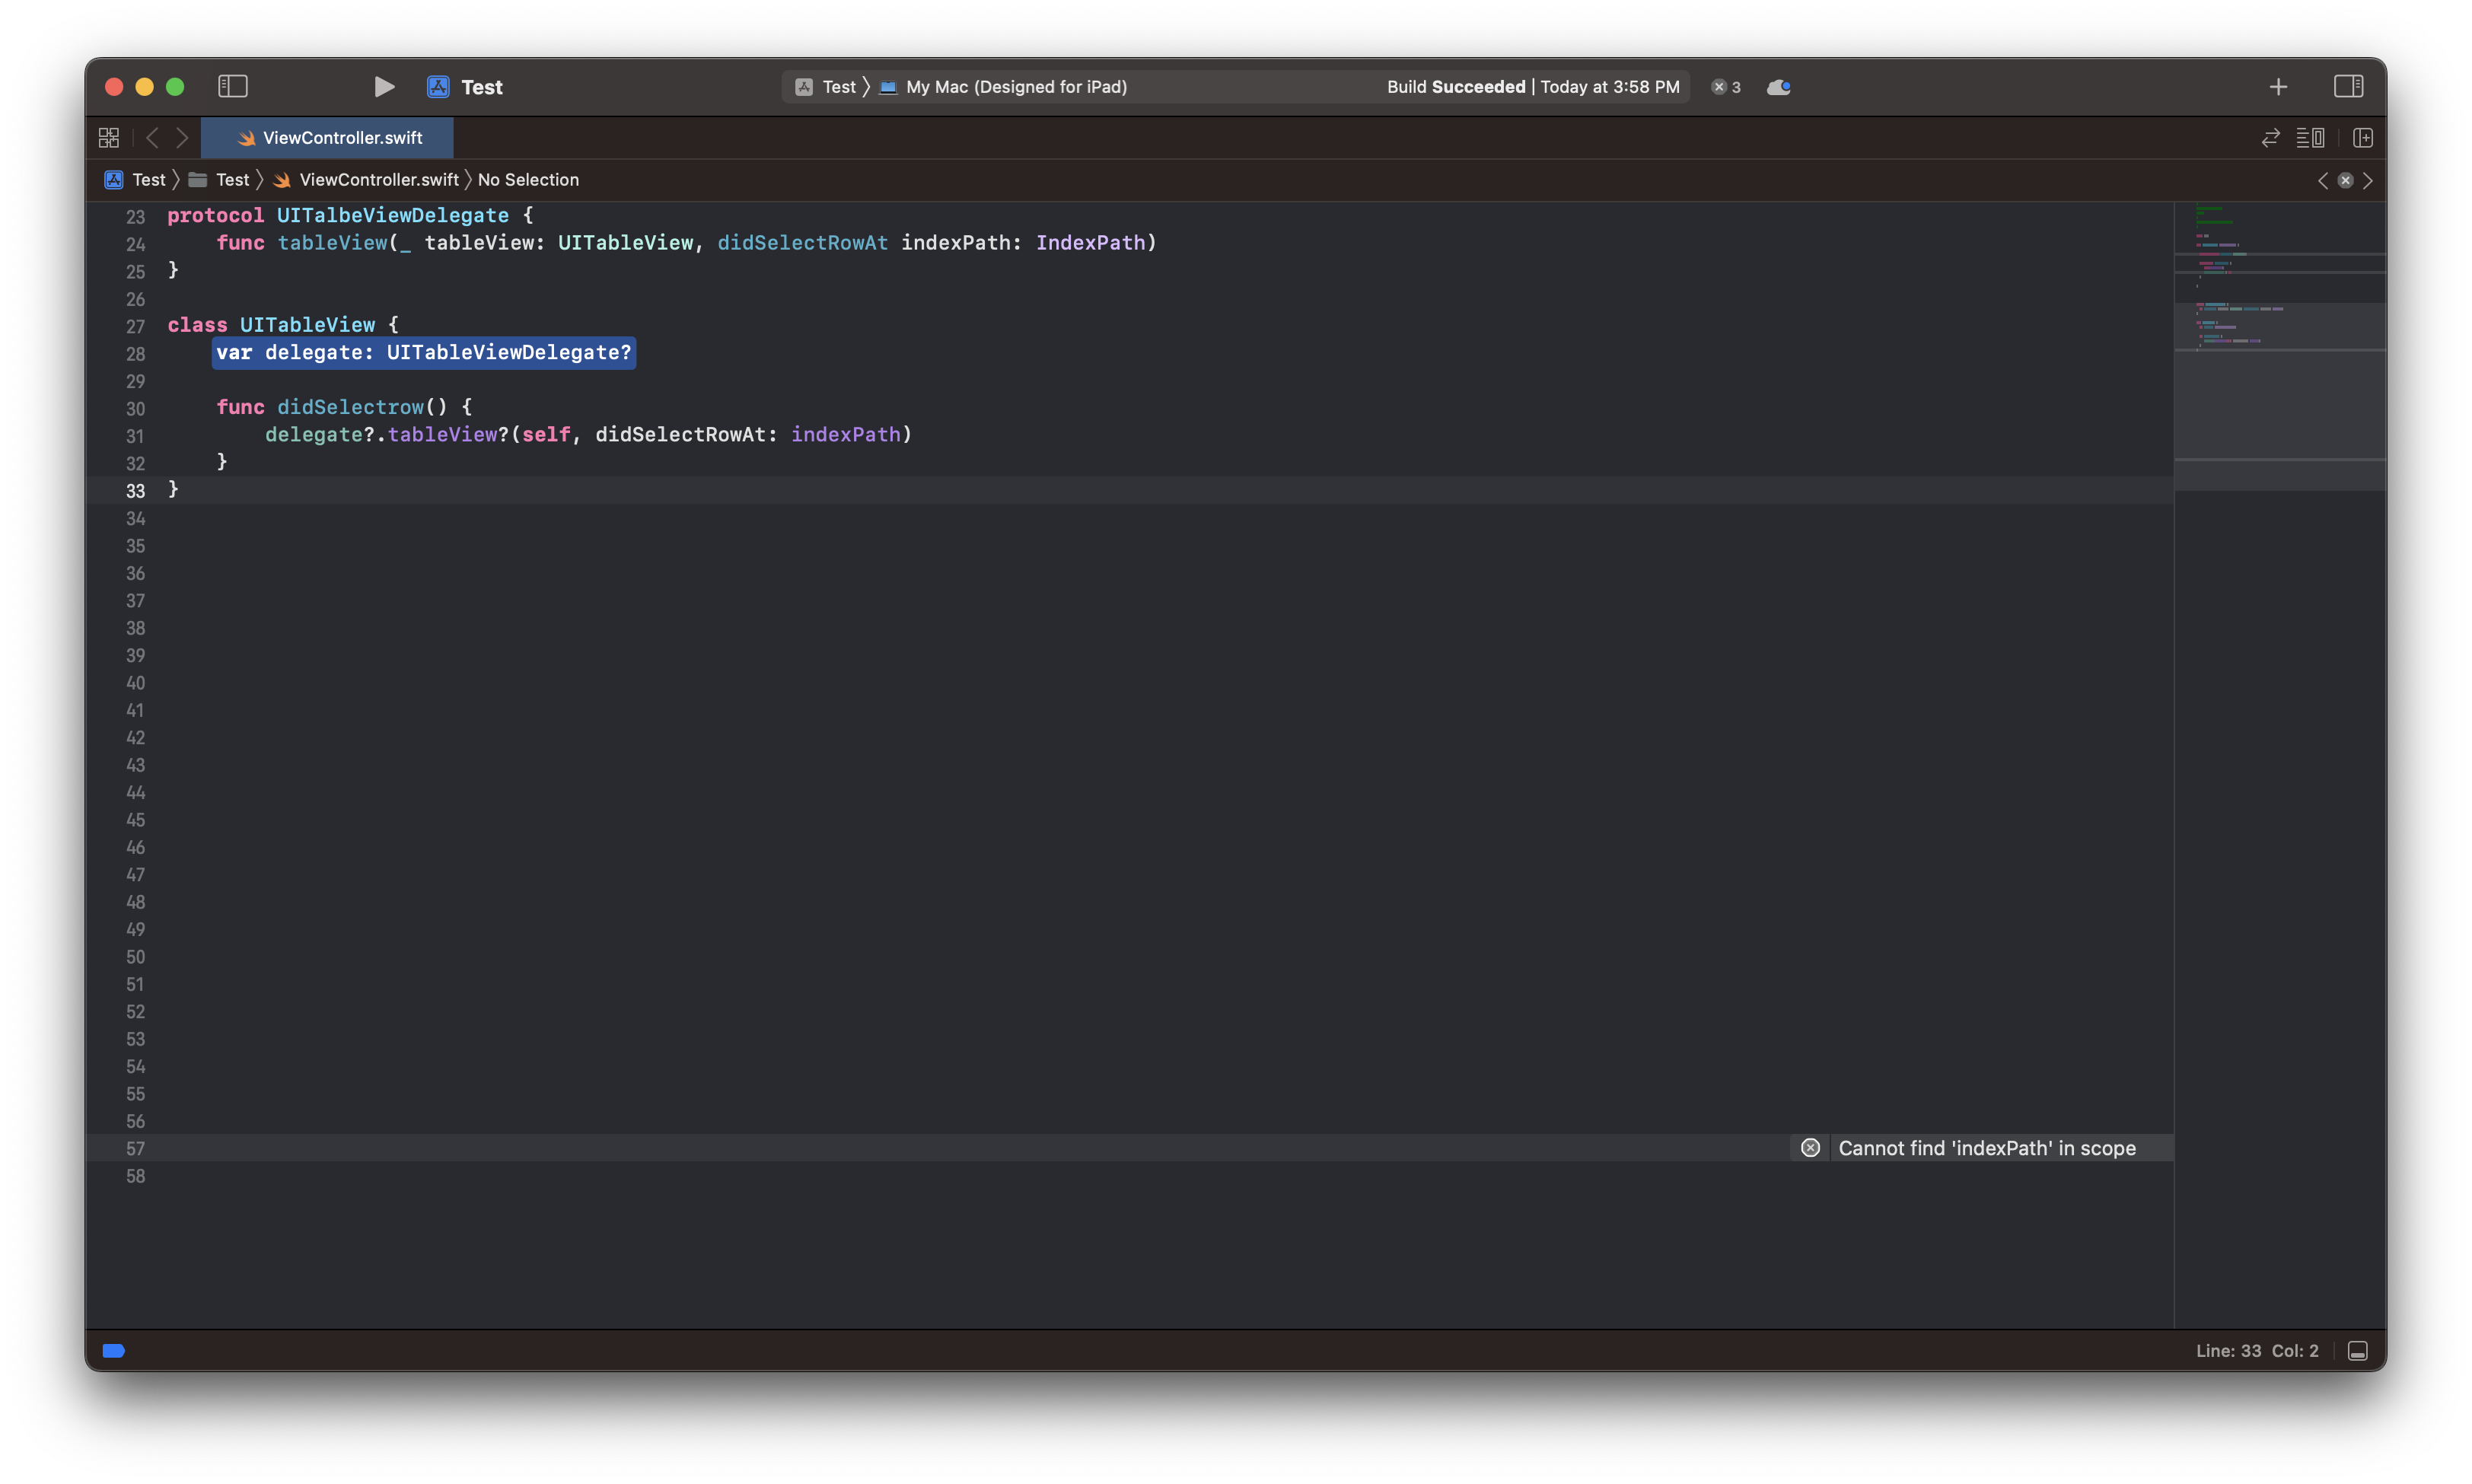Viewport: 2472px width, 1484px height.
Task: Go back in editor history
Action: (x=152, y=138)
